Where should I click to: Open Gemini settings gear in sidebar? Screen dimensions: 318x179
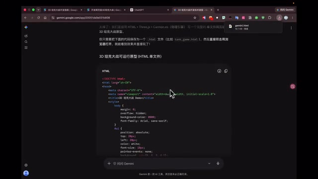26,165
